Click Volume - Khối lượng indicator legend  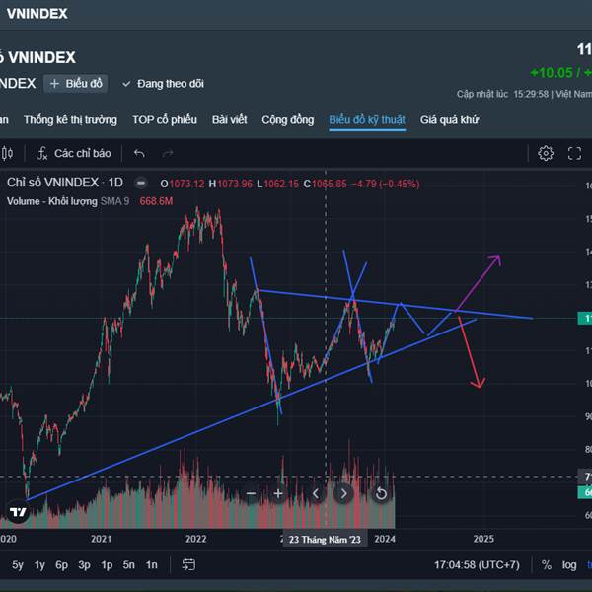click(x=52, y=201)
